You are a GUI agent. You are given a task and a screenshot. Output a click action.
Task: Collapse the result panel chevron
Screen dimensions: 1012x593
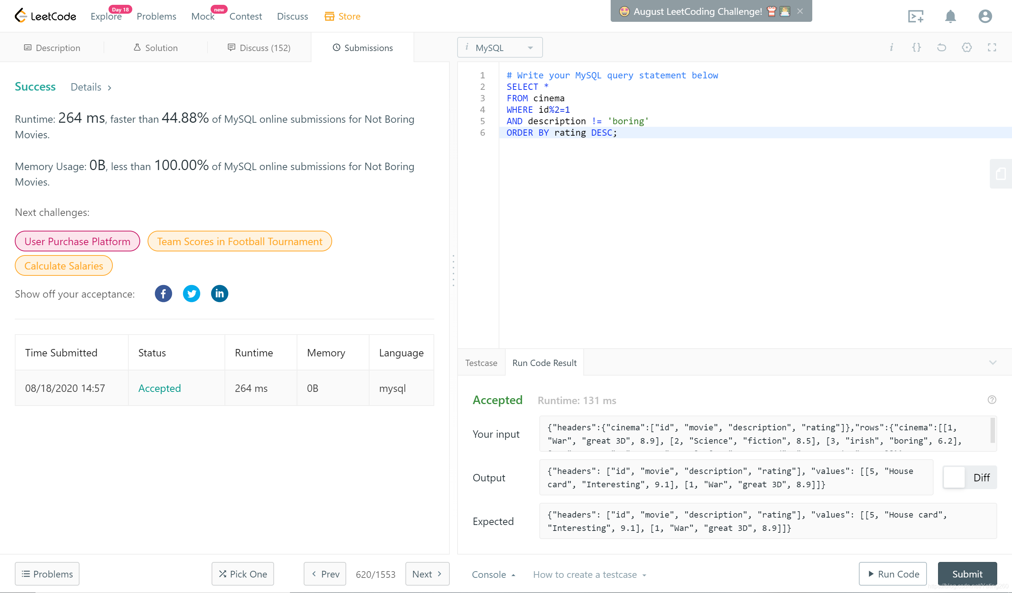point(992,363)
